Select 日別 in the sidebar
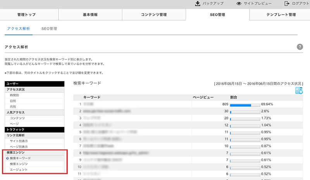Image resolution: width=310 pixels, height=180 pixels. point(13,101)
